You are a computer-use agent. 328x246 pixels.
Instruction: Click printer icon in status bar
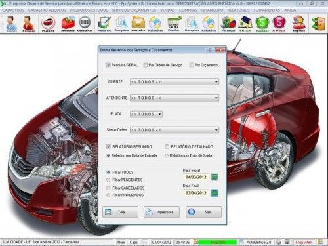[x=279, y=242]
